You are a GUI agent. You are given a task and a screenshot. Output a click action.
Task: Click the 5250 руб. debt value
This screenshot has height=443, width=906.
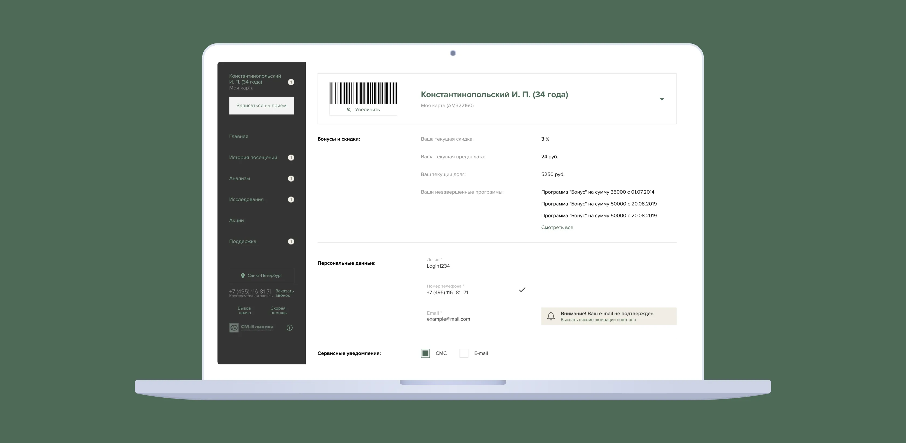[x=552, y=175]
